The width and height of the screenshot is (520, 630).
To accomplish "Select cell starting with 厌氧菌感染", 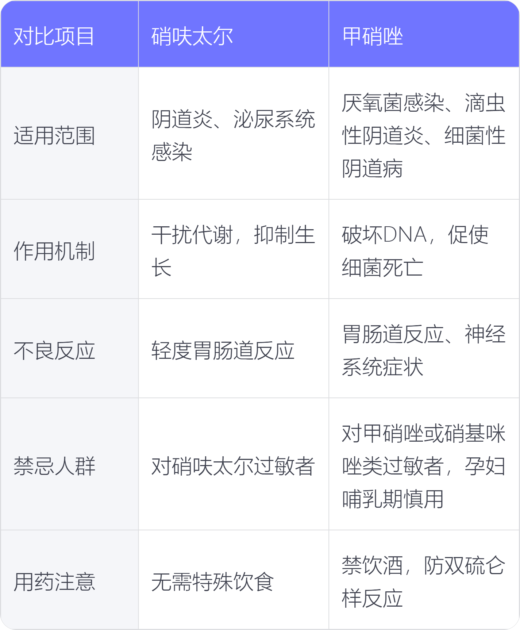I will (x=424, y=134).
